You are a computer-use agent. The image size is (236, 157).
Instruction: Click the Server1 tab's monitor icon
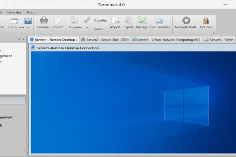32,40
